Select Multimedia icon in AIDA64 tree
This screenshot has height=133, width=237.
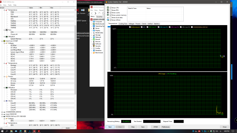coord(94,33)
